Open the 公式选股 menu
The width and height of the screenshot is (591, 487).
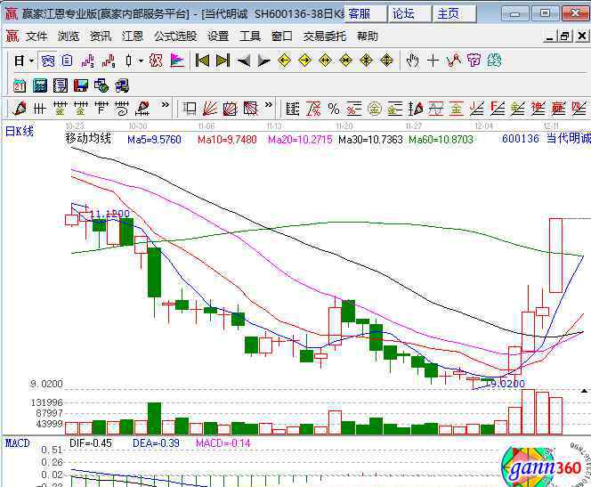pos(175,37)
